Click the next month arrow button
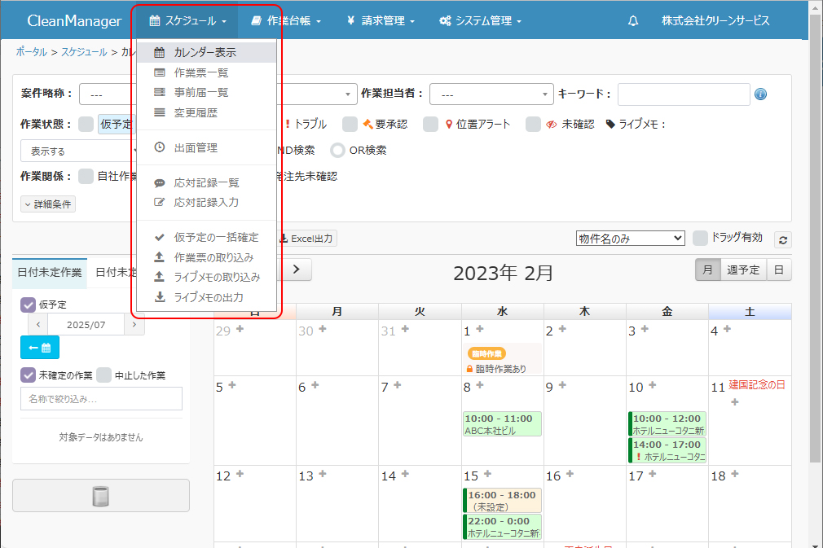823x548 pixels. 297,270
